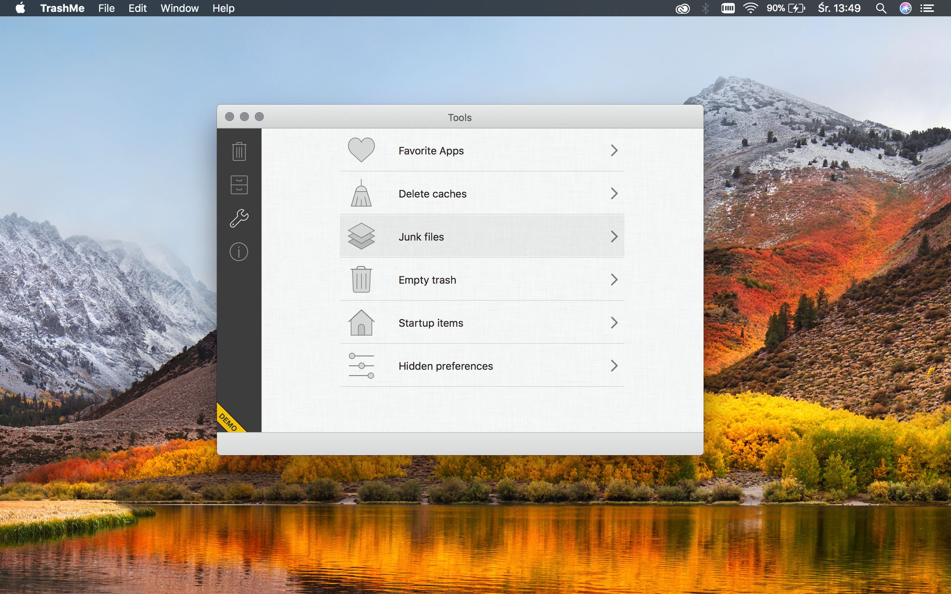Select the file cabinet sidebar icon
The image size is (951, 594).
pos(239,185)
